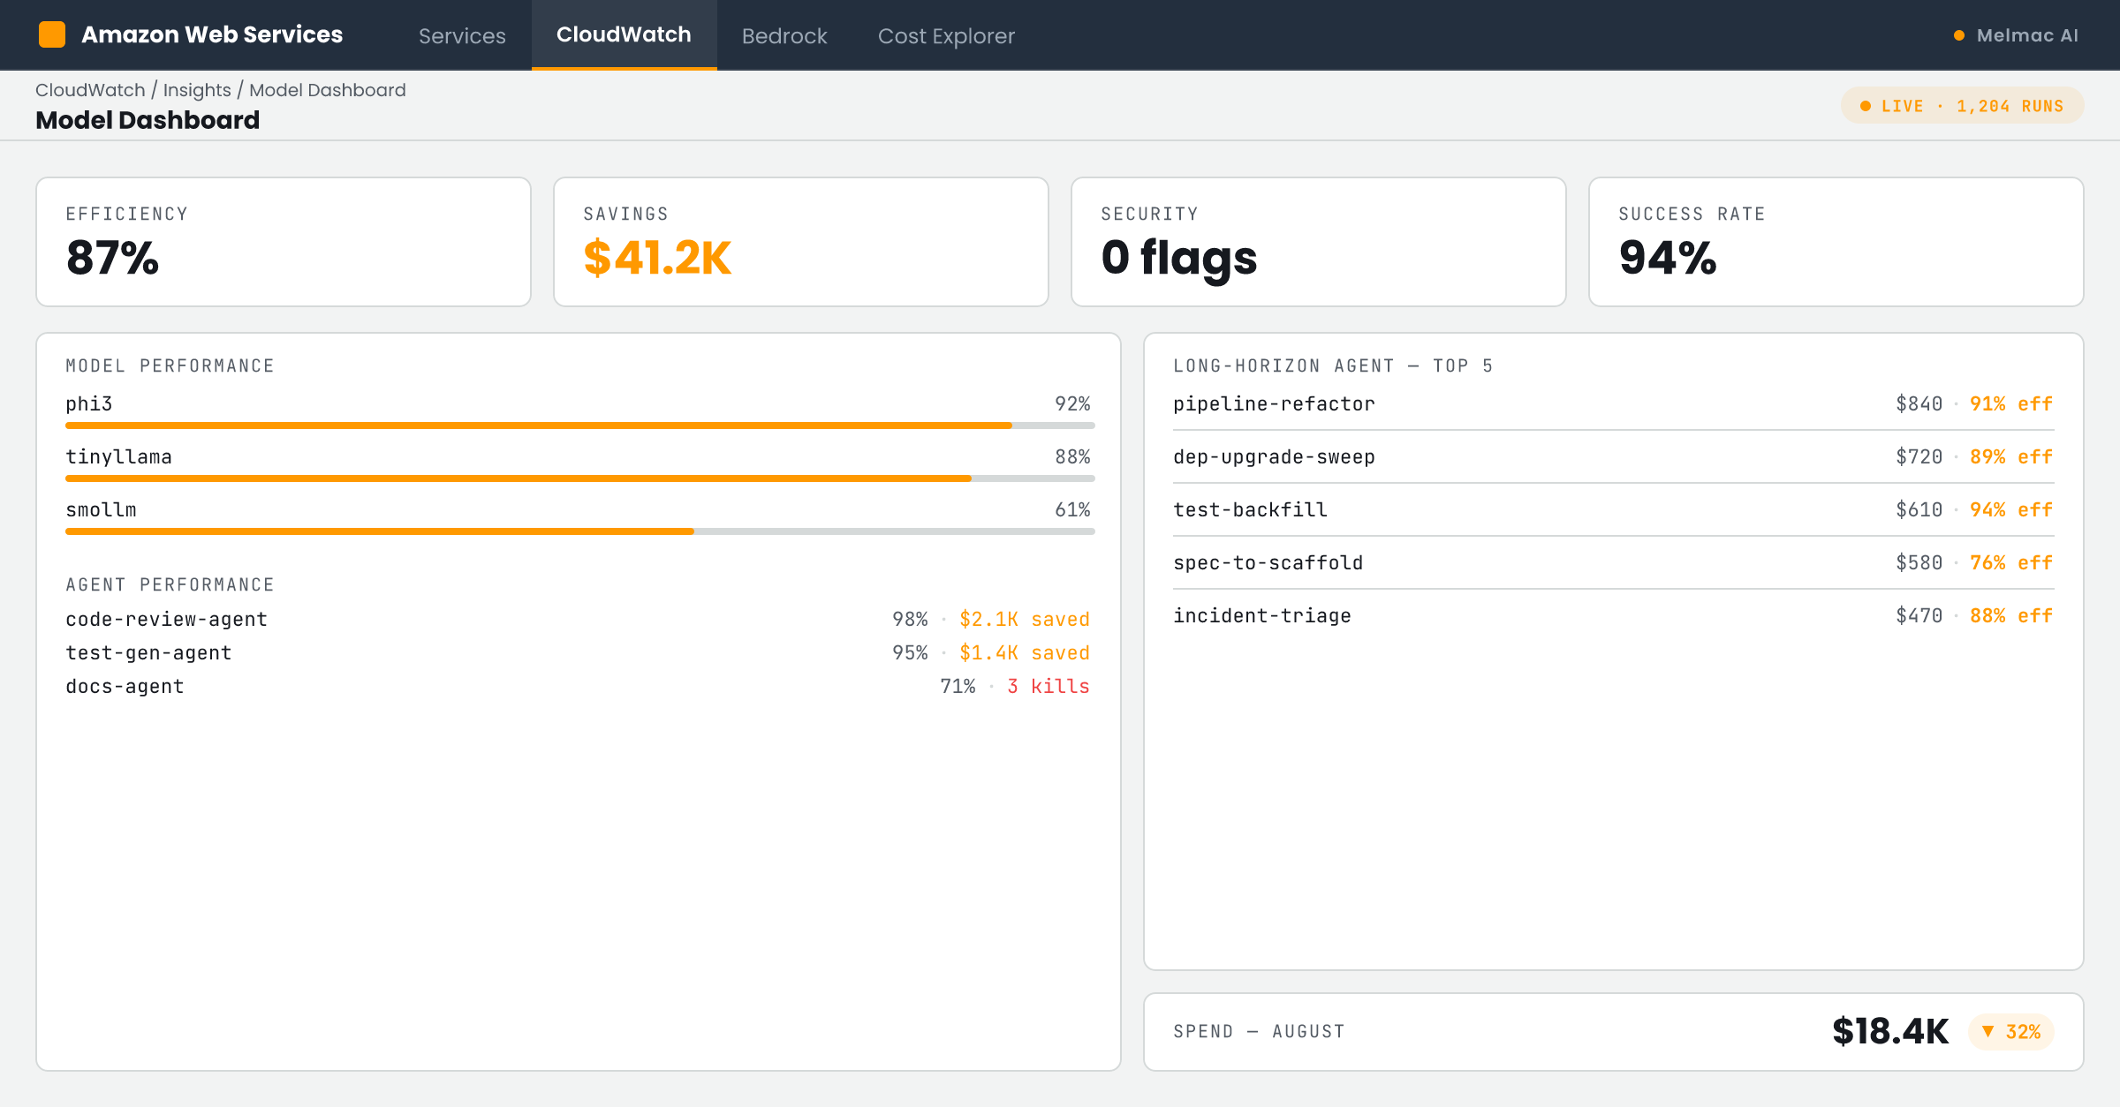Click the Long-Horizon Agent Top 5 heading

[x=1333, y=365]
